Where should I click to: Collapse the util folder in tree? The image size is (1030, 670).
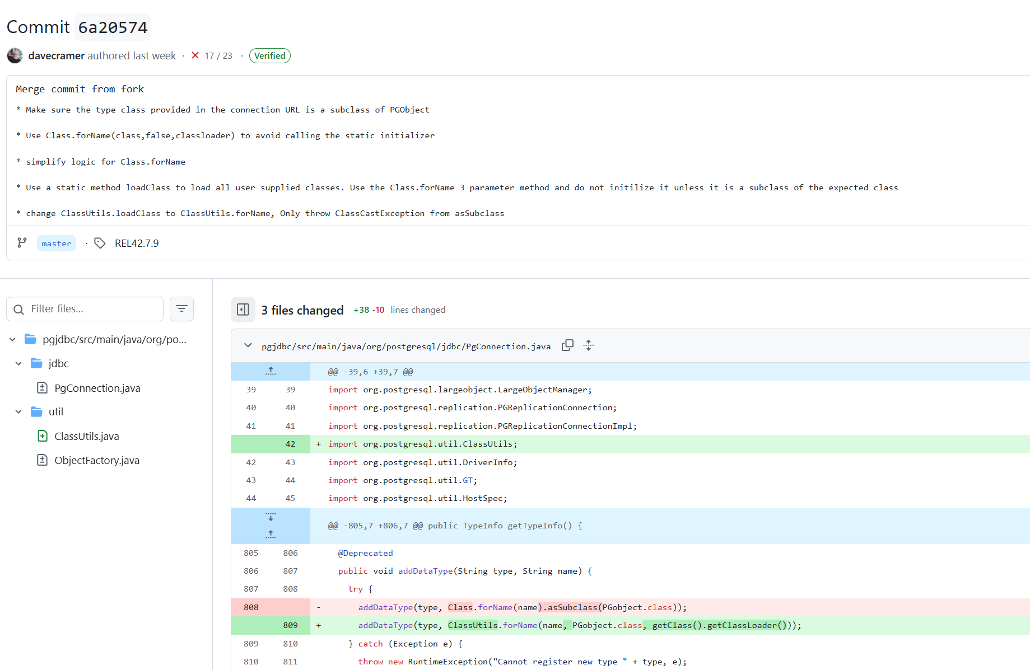[x=18, y=412]
